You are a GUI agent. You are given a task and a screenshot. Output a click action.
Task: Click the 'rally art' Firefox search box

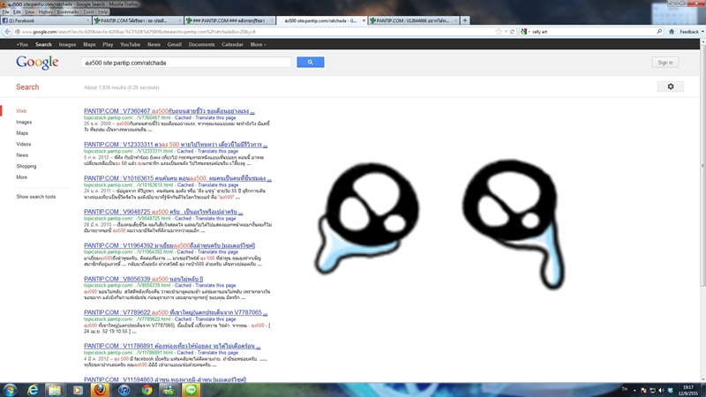pos(593,32)
